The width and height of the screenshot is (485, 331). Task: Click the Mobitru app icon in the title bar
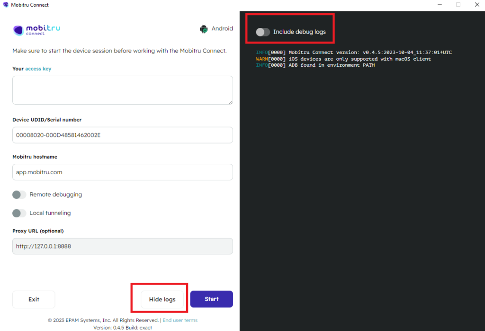pos(5,5)
